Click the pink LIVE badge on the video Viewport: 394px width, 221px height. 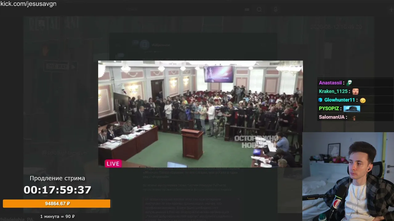[x=113, y=164]
